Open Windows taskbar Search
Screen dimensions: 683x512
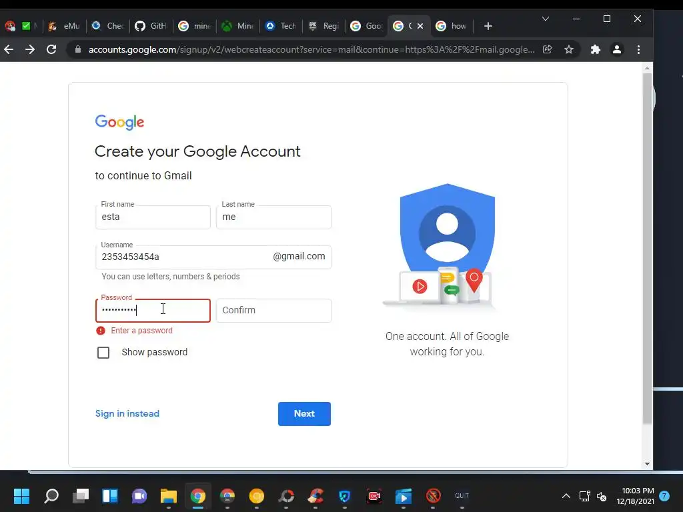[51, 495]
